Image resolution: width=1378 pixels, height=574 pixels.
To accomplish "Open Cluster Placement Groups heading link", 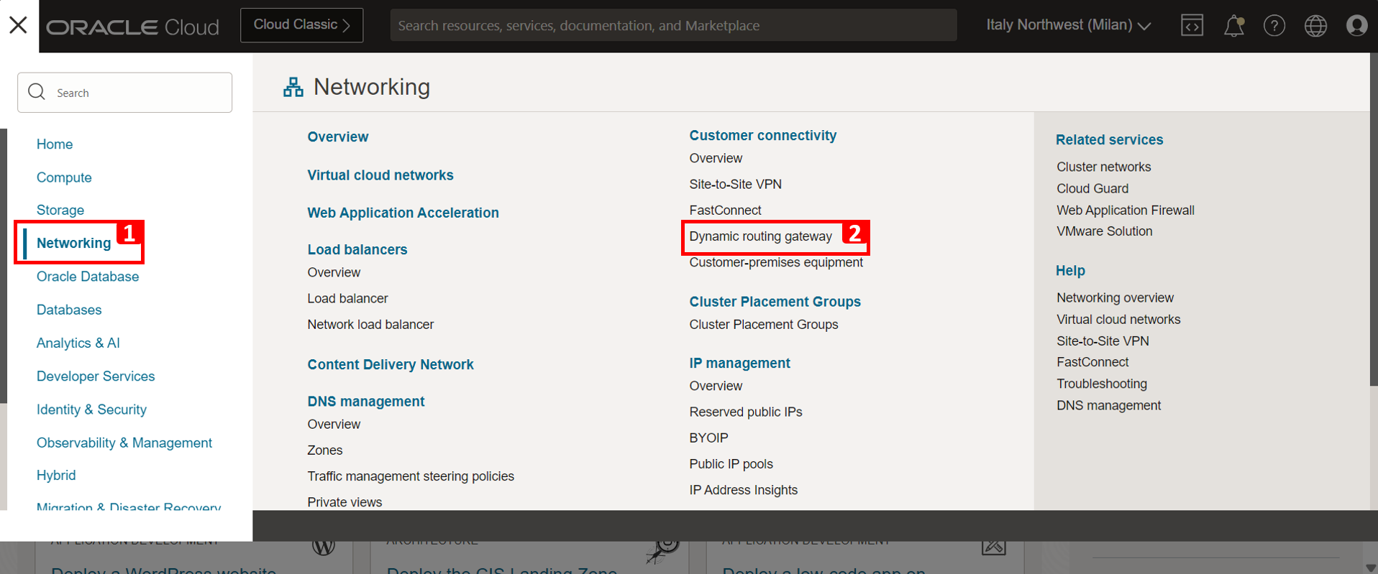I will [775, 301].
